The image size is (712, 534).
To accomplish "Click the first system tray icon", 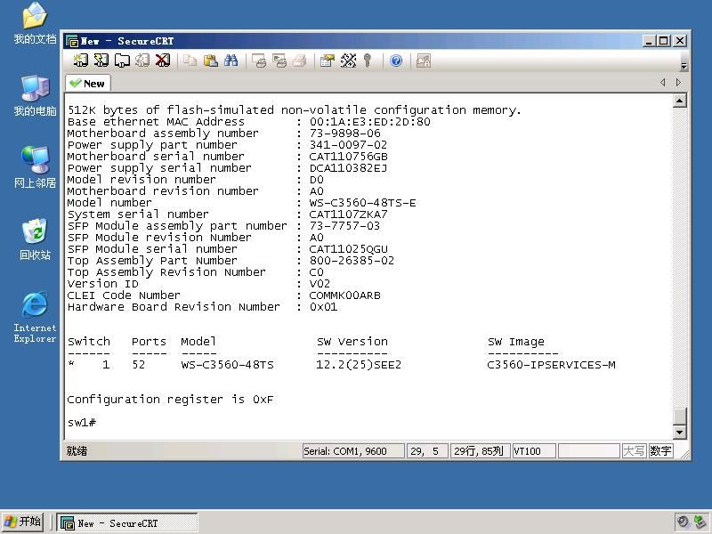I will [x=683, y=522].
